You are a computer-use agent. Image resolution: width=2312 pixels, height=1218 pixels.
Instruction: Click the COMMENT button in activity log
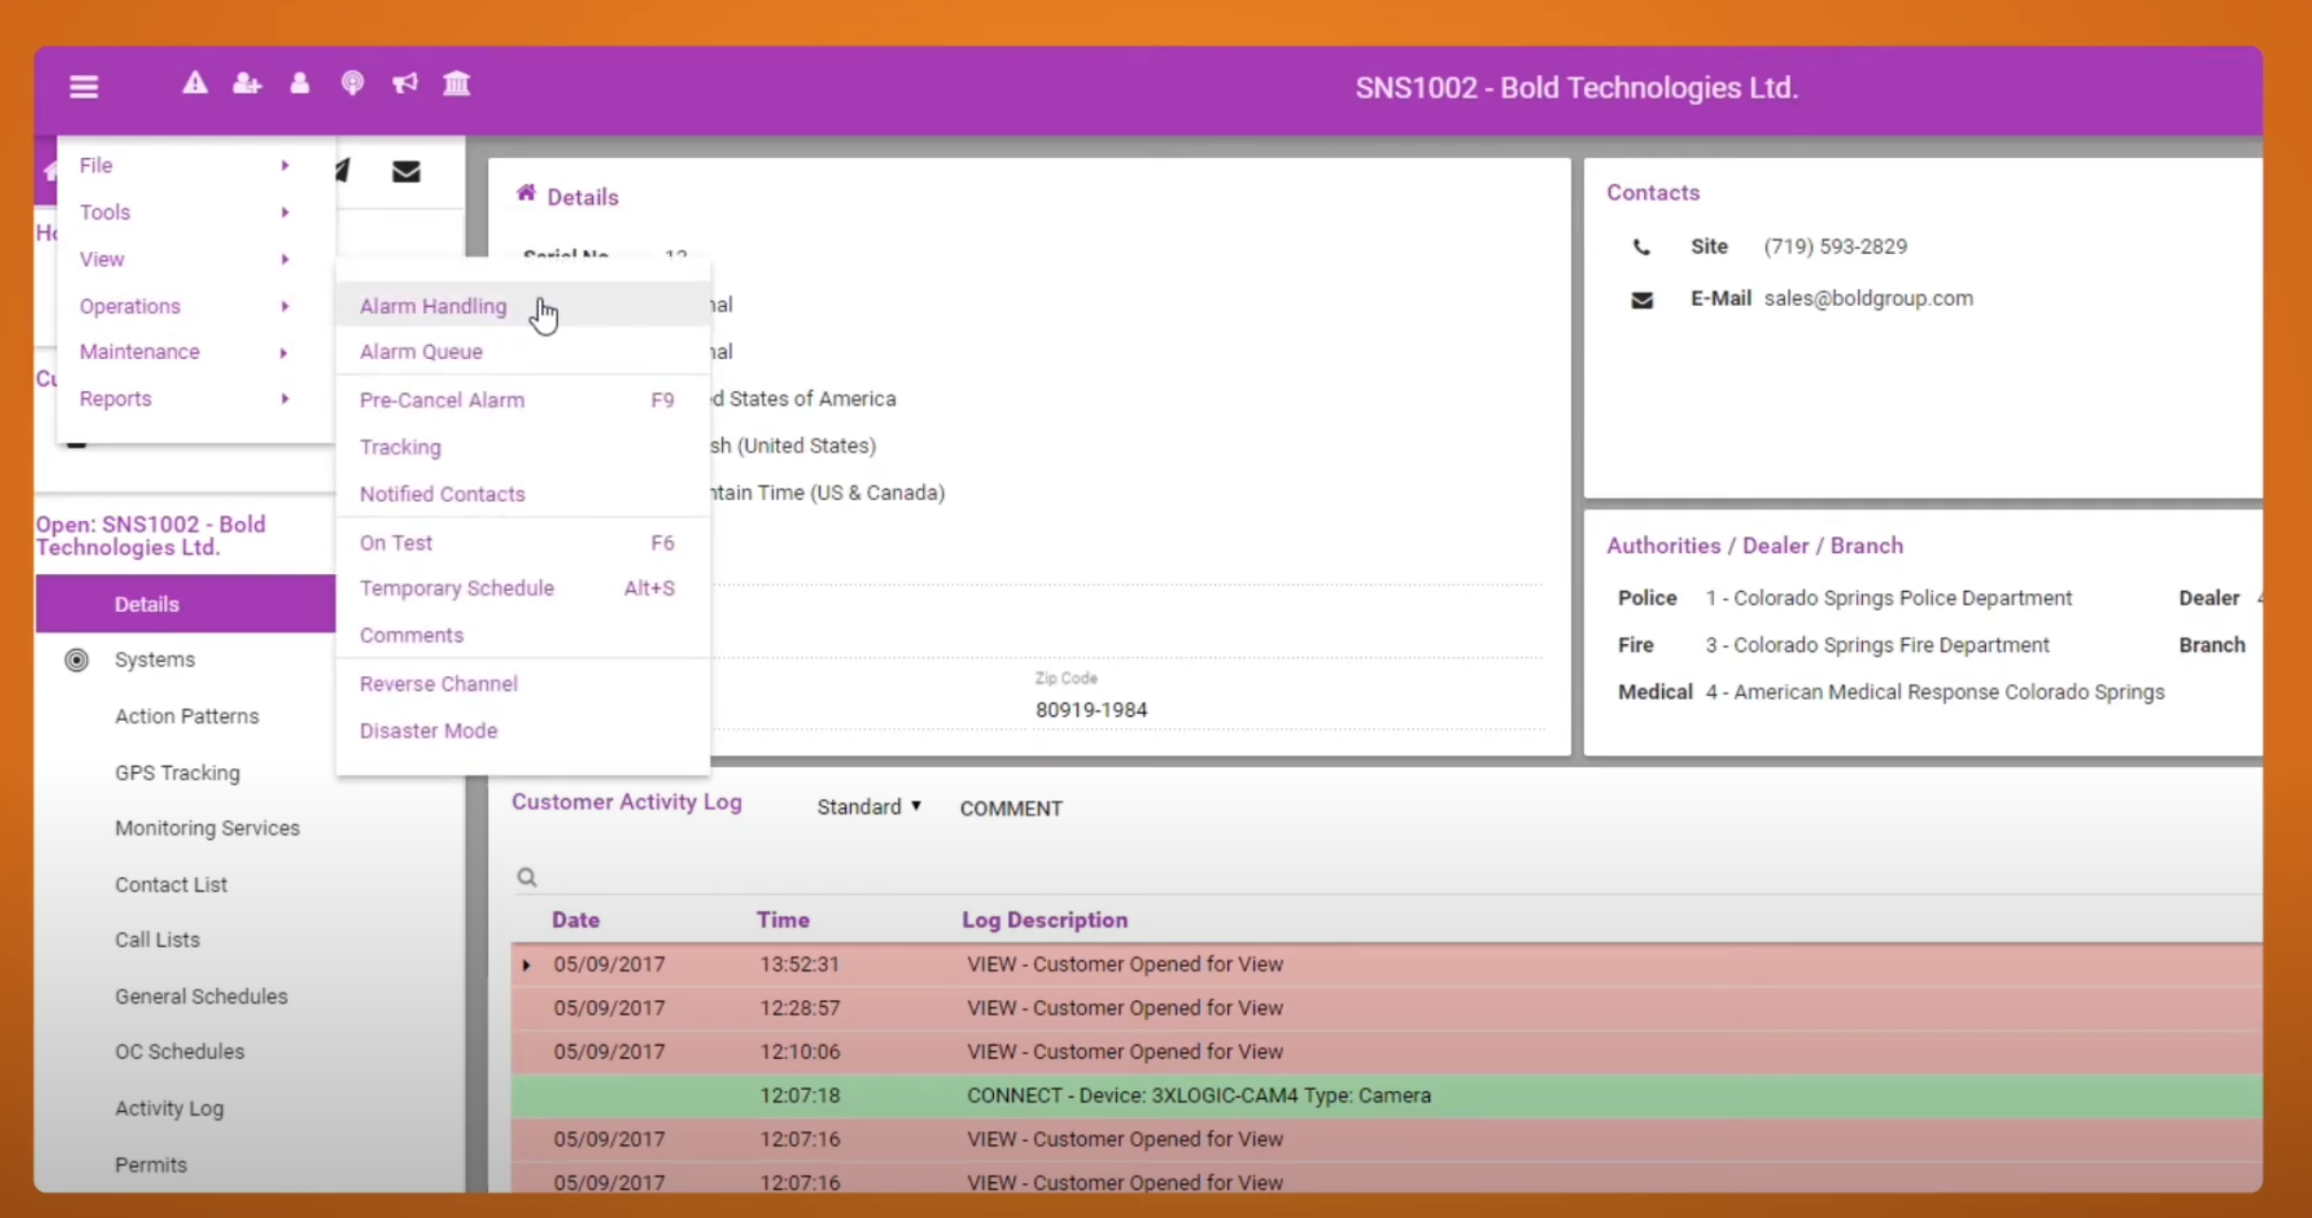point(1010,809)
